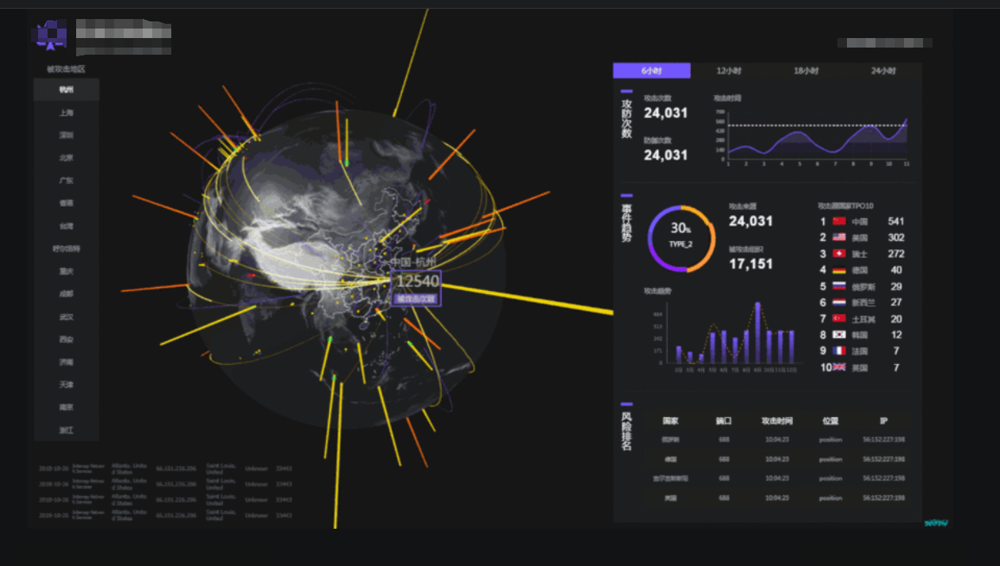Click the 12540 attack count label on the globe

coord(417,282)
